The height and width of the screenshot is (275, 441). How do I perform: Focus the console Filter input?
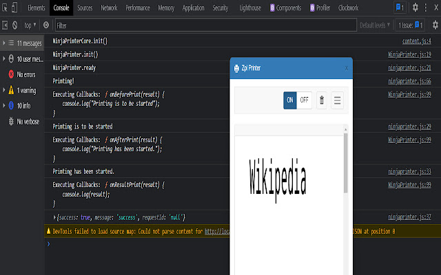tap(206, 25)
